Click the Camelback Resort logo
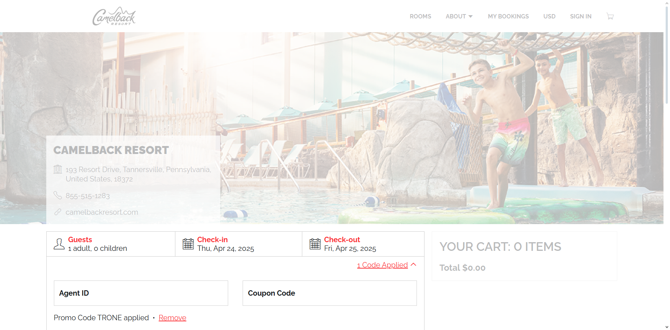Image resolution: width=670 pixels, height=330 pixels. 114,16
